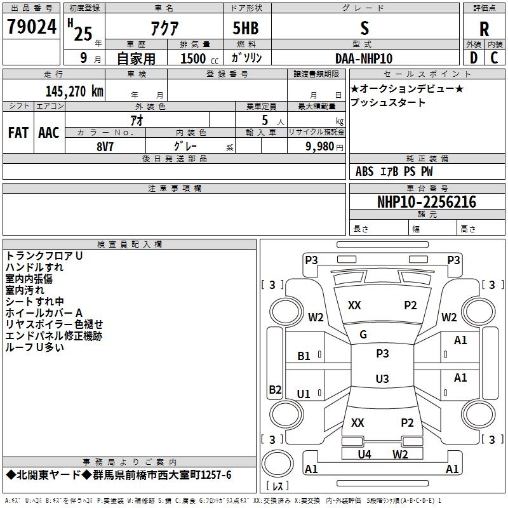Select the 高さ dimension field

[481, 227]
